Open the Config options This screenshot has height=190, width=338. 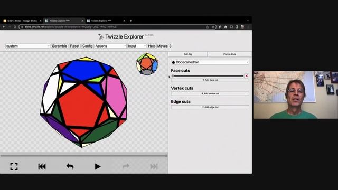(87, 46)
